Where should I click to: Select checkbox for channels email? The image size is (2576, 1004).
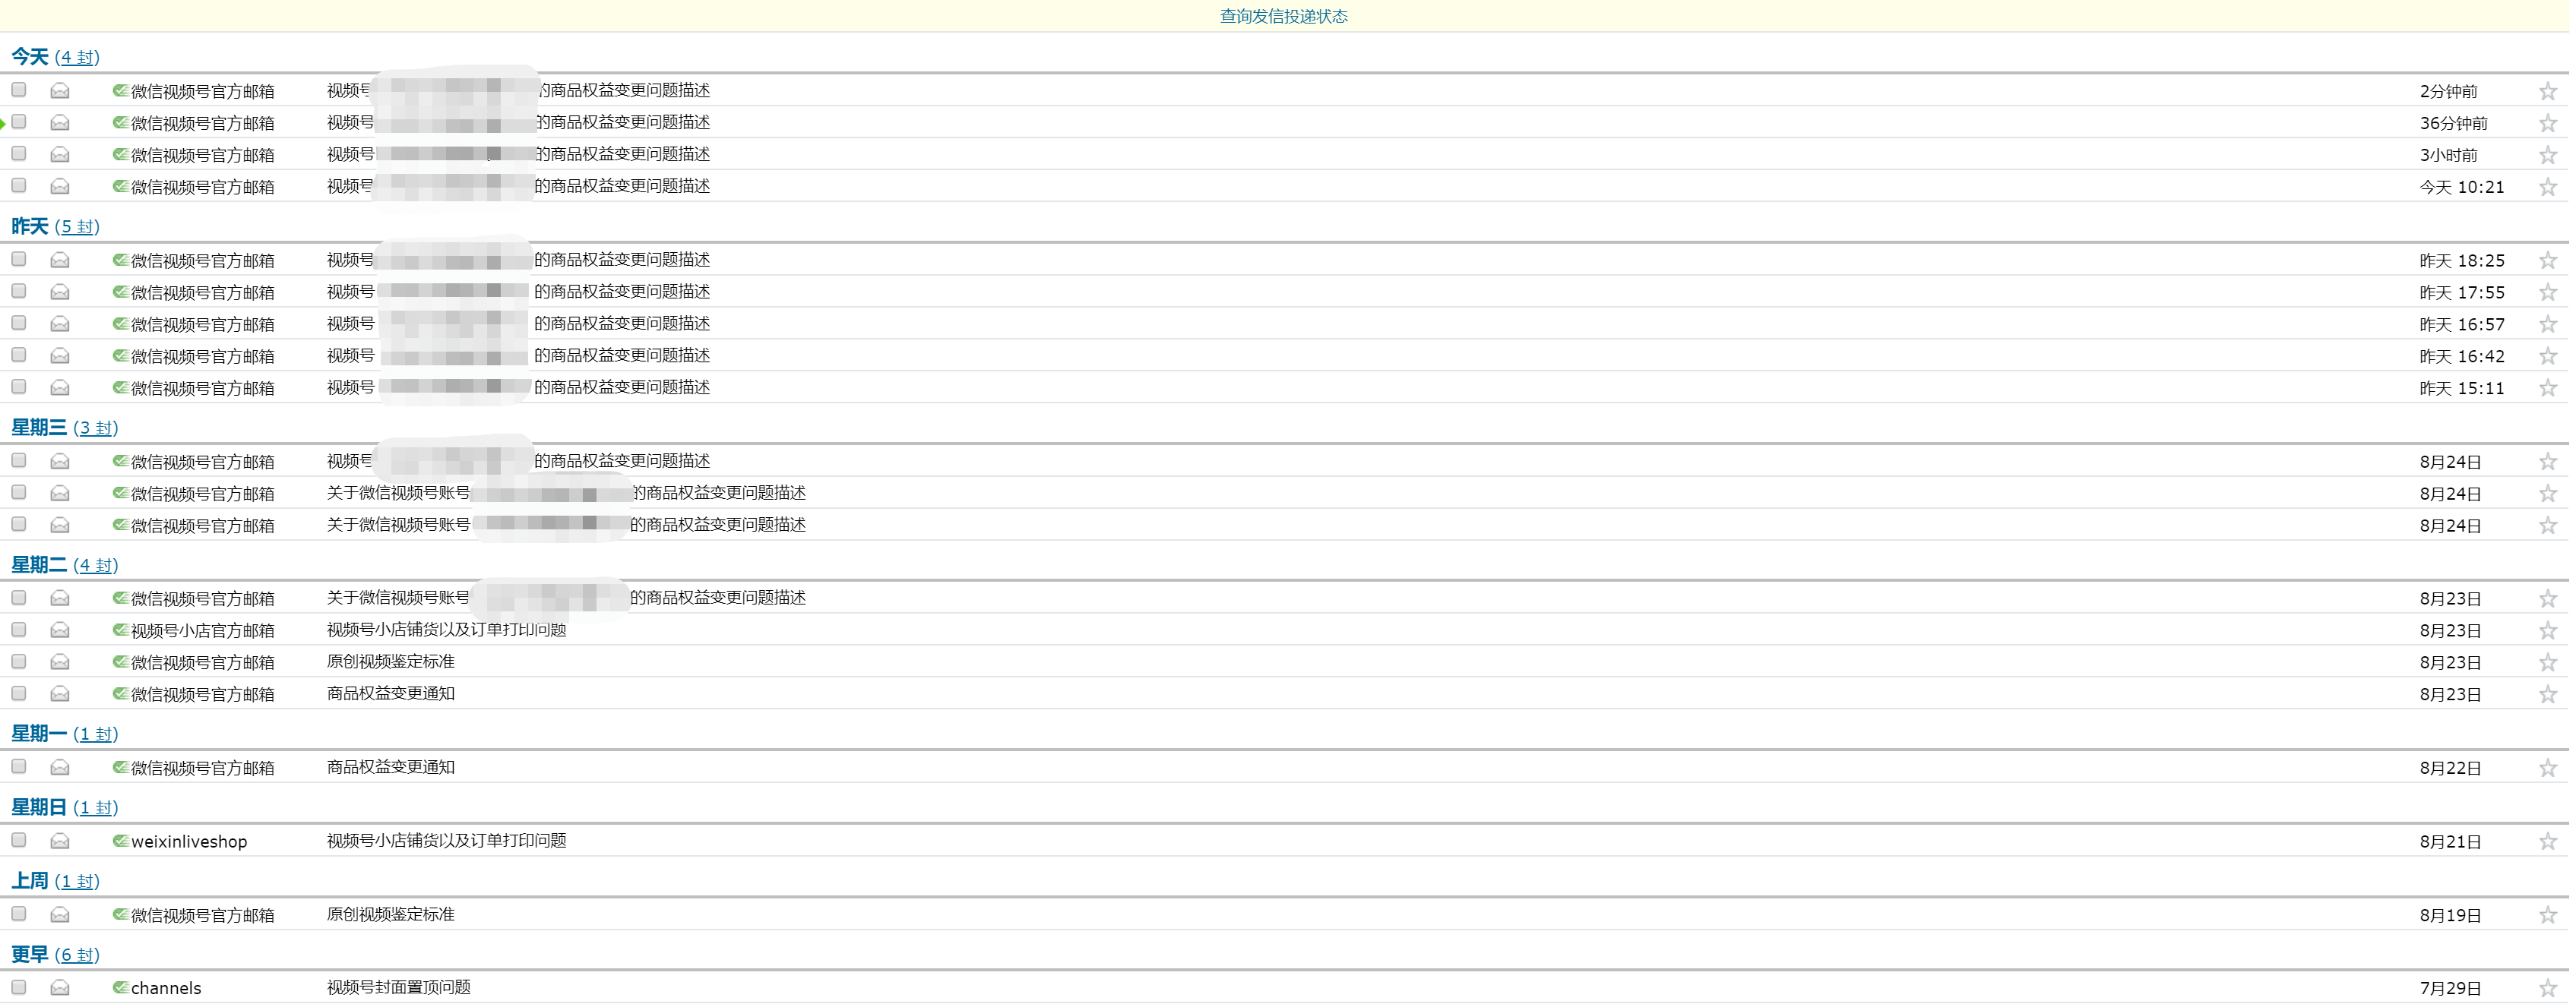19,989
